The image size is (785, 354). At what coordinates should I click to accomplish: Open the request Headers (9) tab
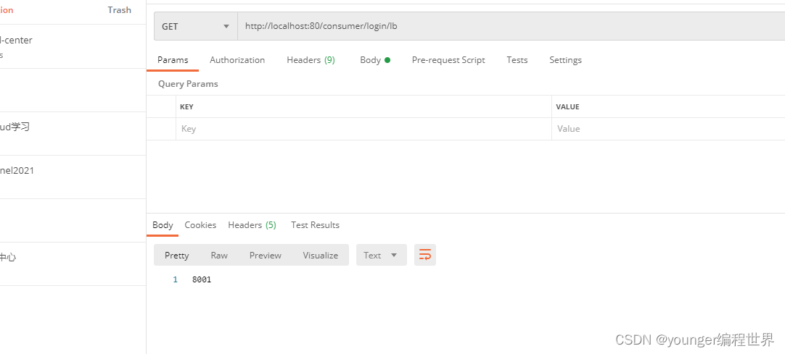click(311, 60)
